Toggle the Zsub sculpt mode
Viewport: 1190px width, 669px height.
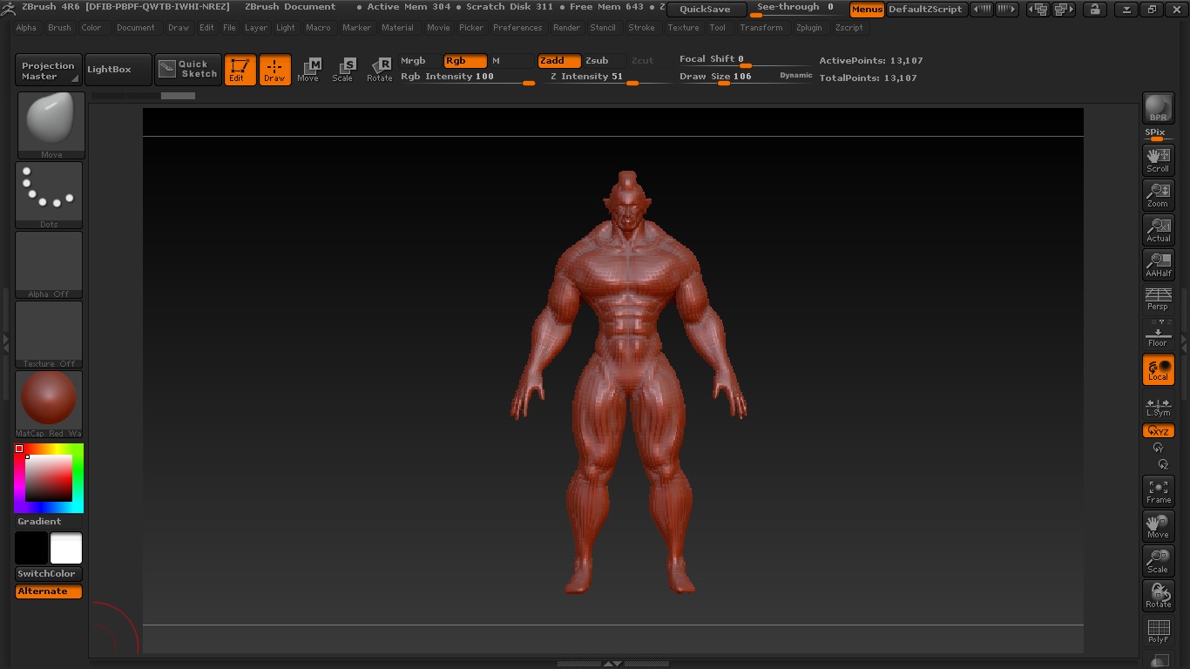[x=598, y=61]
